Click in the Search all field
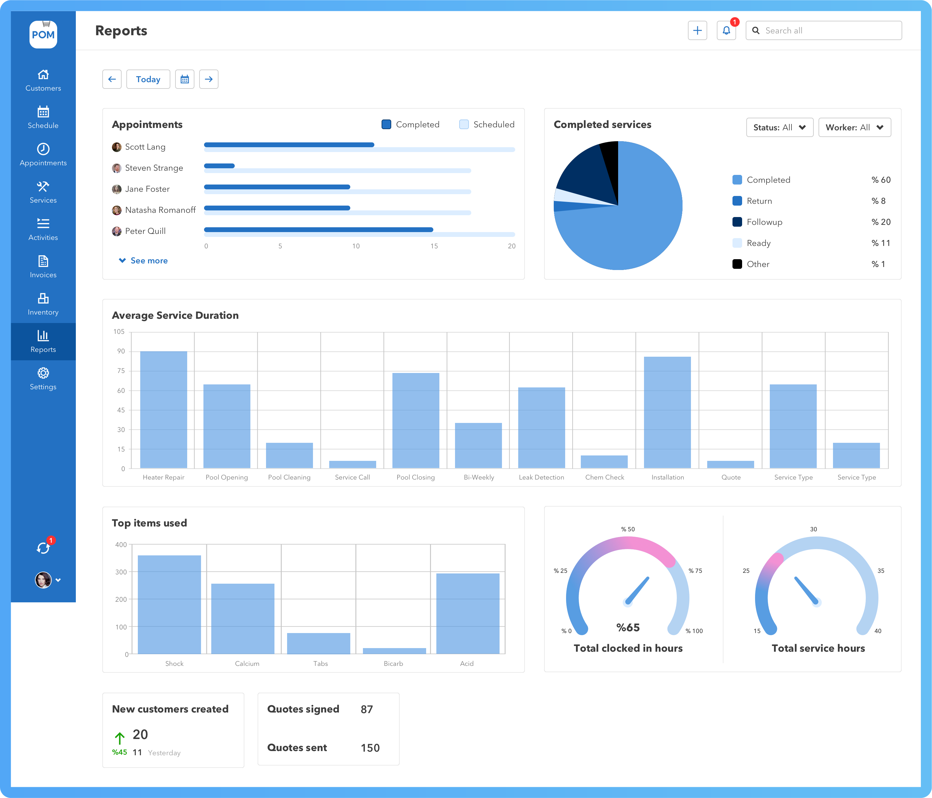Viewport: 932px width, 798px height. tap(823, 30)
